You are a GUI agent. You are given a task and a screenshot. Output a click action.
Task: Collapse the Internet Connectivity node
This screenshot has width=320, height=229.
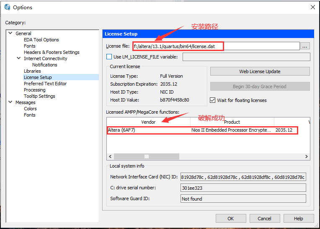click(18, 59)
